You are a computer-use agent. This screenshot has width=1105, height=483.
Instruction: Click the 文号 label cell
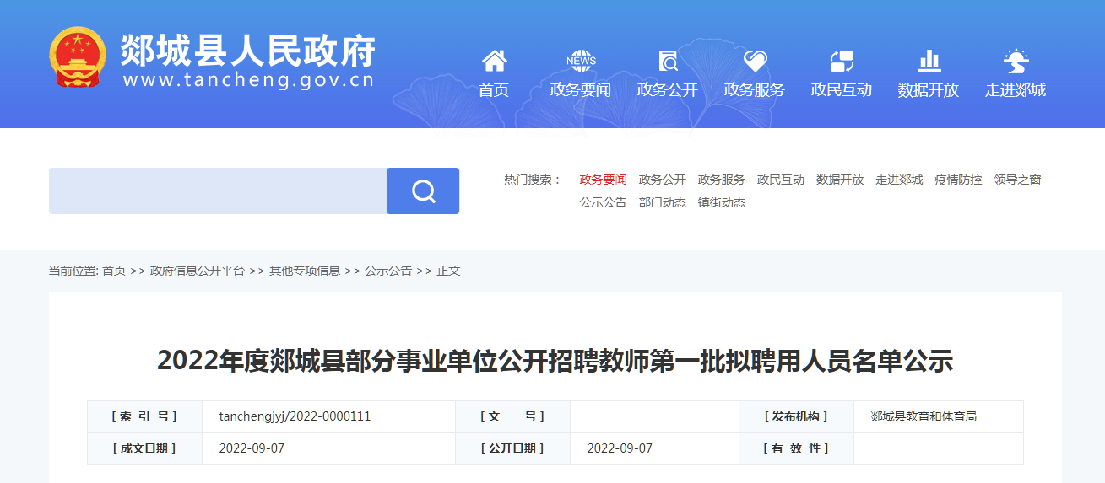click(x=512, y=416)
